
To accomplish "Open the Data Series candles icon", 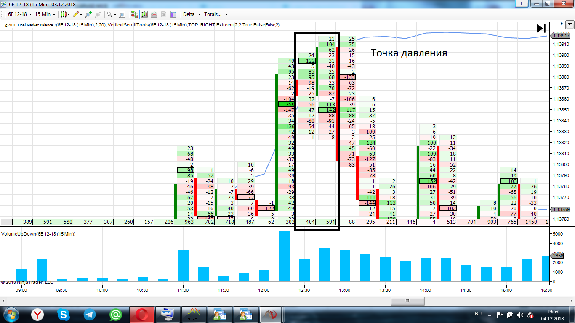I will [144, 14].
